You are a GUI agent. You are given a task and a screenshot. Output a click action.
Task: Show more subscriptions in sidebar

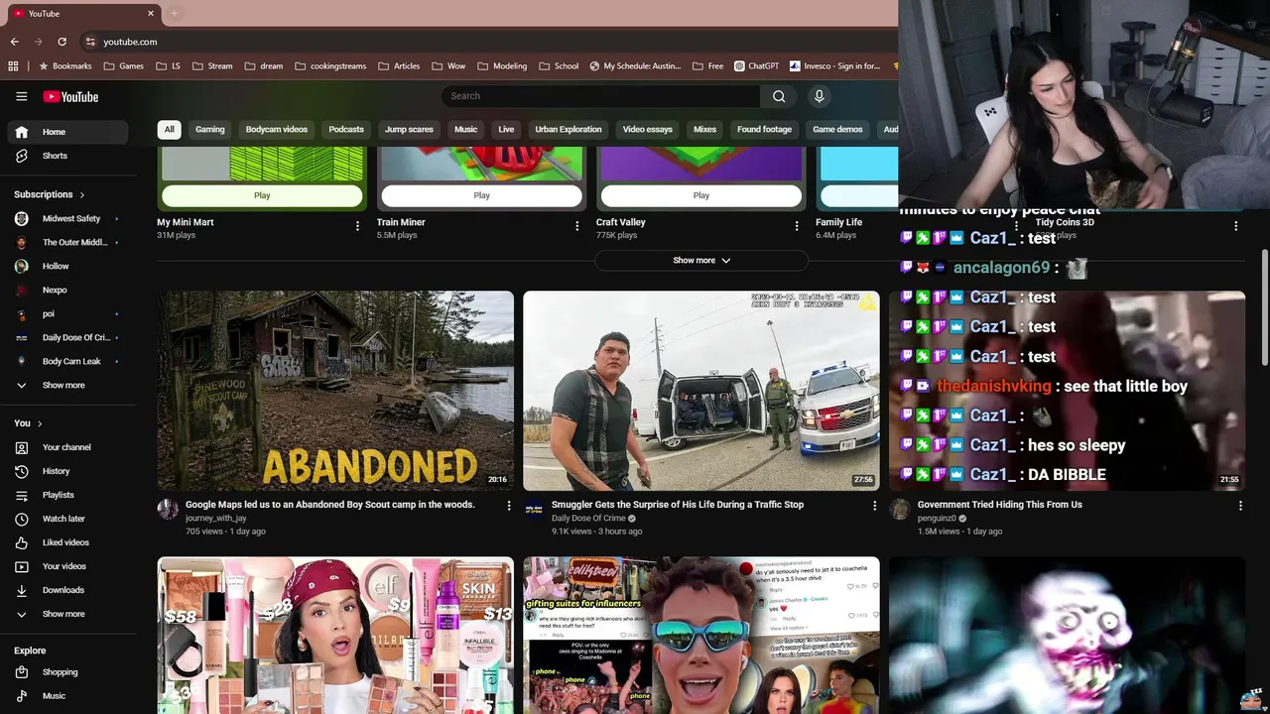tap(67, 385)
